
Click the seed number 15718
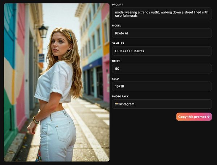coord(120,86)
